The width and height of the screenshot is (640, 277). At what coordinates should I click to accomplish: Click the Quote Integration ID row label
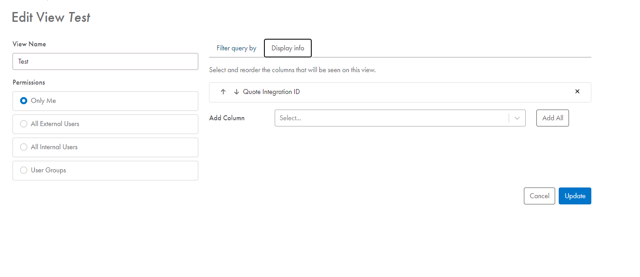(271, 92)
